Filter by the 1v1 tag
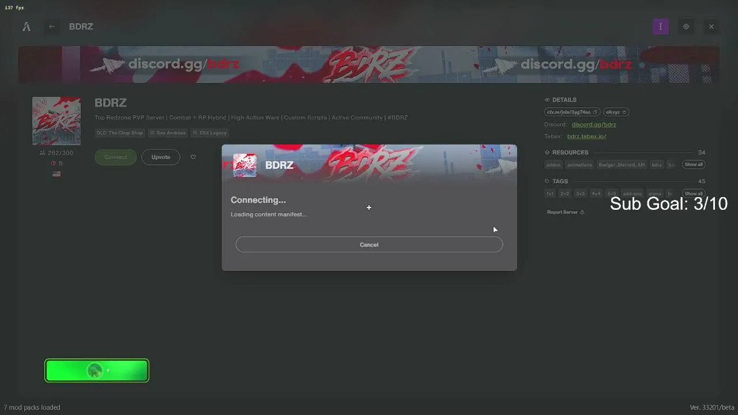The height and width of the screenshot is (415, 738). (x=550, y=194)
